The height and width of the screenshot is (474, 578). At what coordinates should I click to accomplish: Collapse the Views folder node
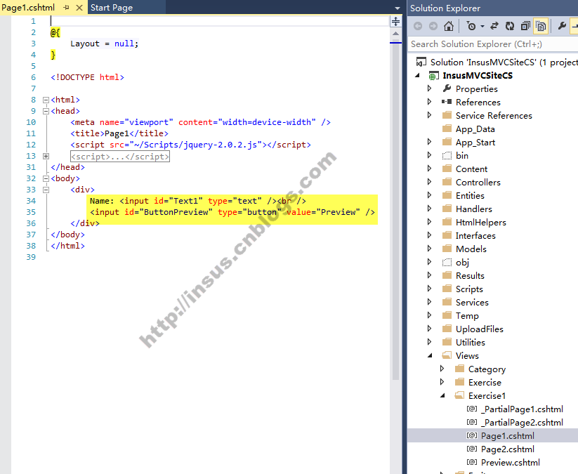(430, 355)
